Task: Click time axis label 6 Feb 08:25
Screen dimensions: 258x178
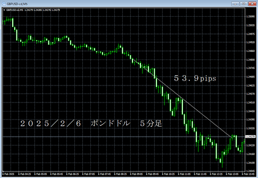Action: [120, 174]
